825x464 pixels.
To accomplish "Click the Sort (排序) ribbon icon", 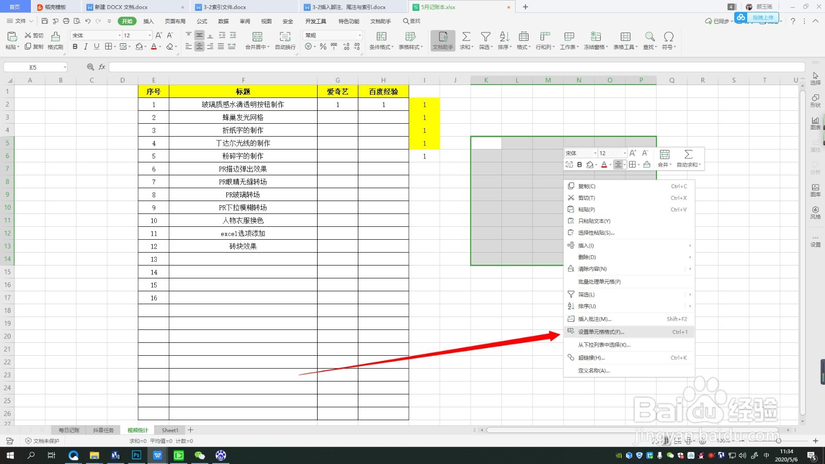I will 504,37.
